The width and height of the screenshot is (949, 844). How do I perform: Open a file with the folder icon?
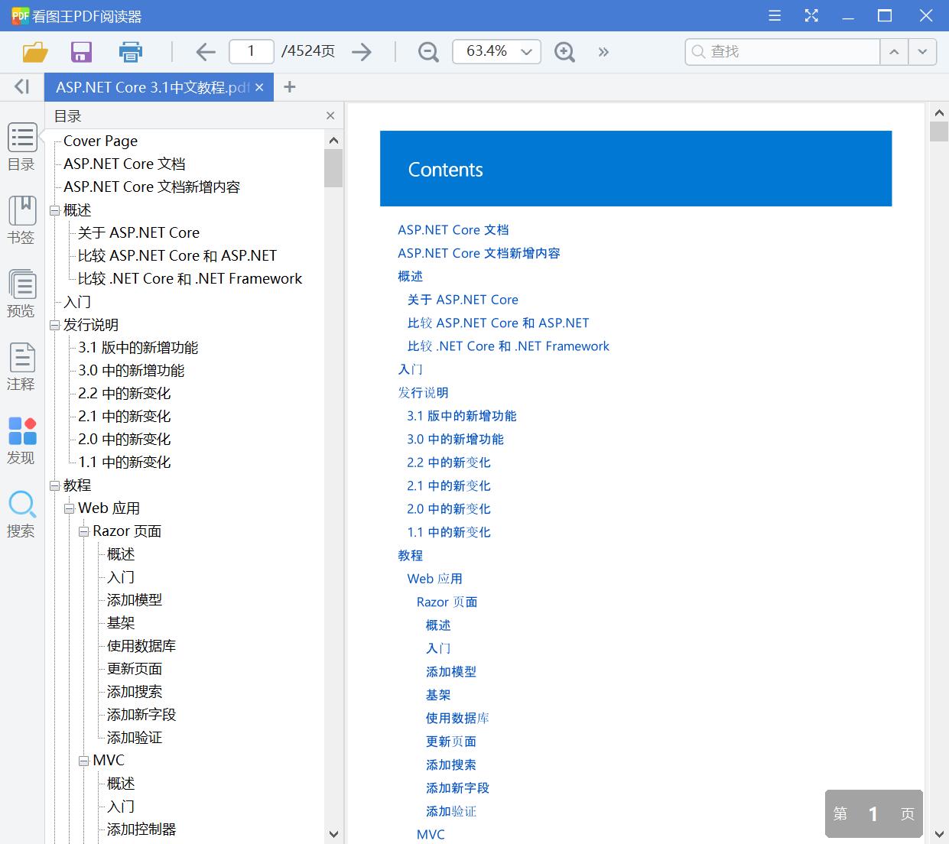point(33,51)
